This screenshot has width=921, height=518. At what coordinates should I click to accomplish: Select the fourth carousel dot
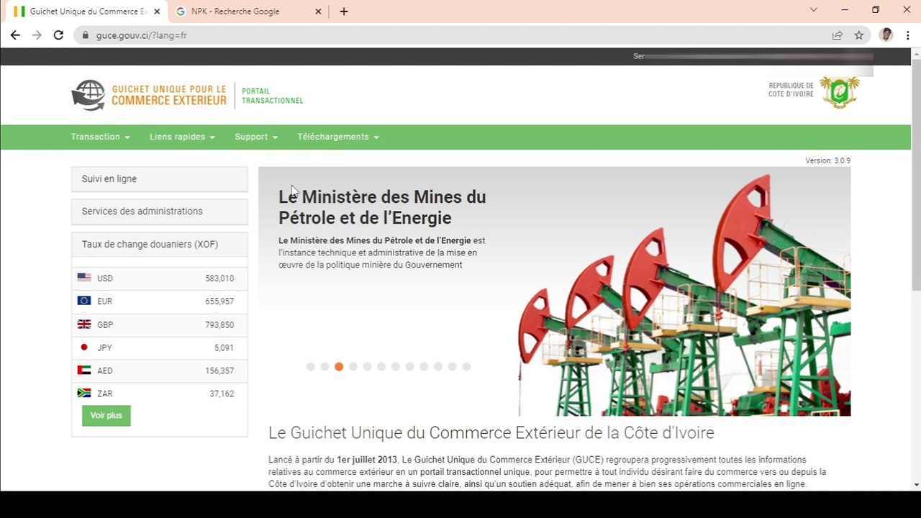(353, 367)
